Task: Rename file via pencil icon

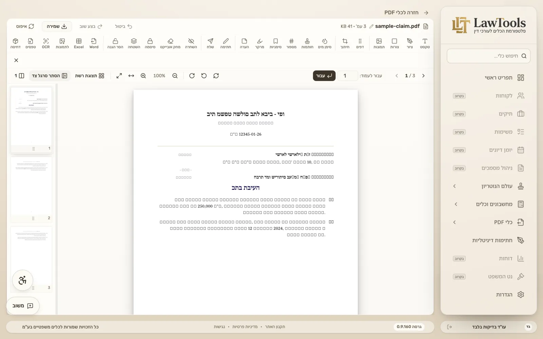Action: tap(371, 26)
